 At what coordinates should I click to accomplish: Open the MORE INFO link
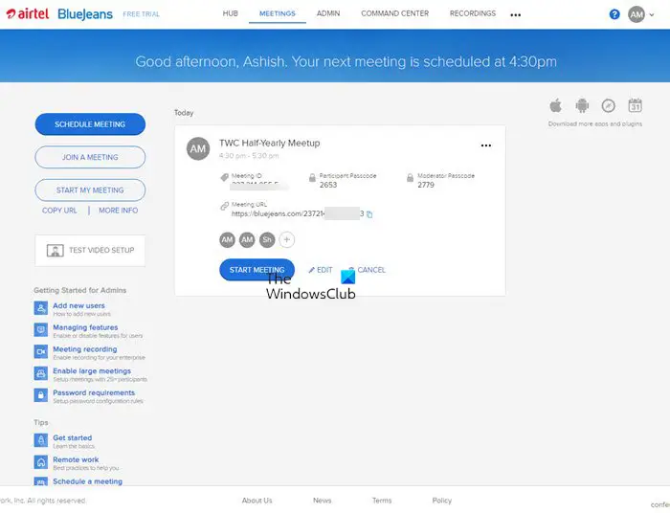tap(119, 211)
